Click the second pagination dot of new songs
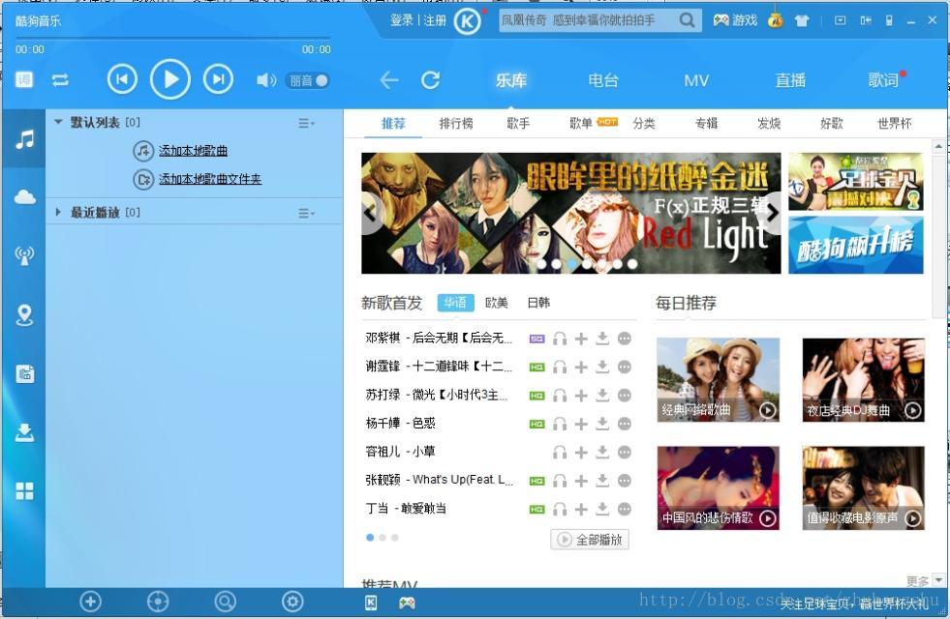 click(x=383, y=538)
